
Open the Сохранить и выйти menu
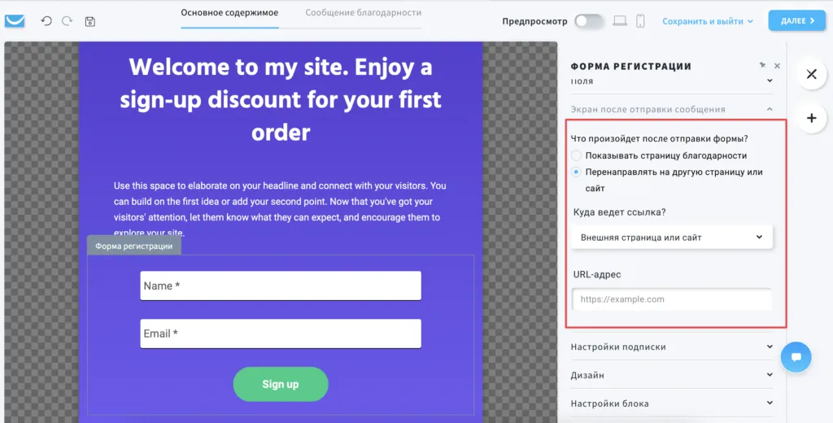708,21
